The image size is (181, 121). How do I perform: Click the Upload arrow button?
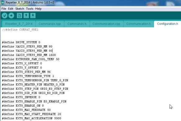point(11,16)
